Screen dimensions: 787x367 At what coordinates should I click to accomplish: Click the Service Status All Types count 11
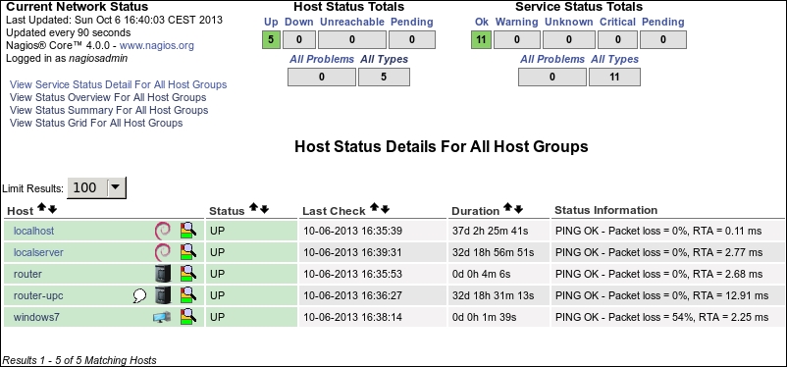614,77
